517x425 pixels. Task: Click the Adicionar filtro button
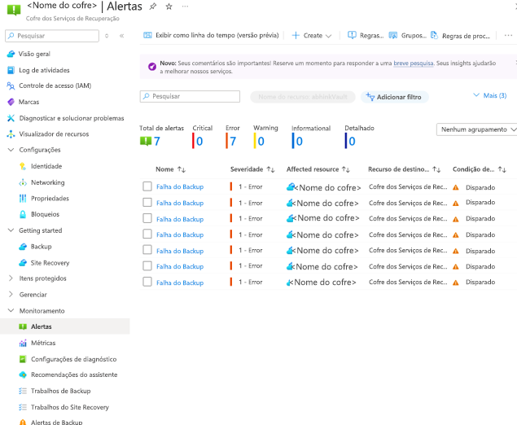(394, 97)
